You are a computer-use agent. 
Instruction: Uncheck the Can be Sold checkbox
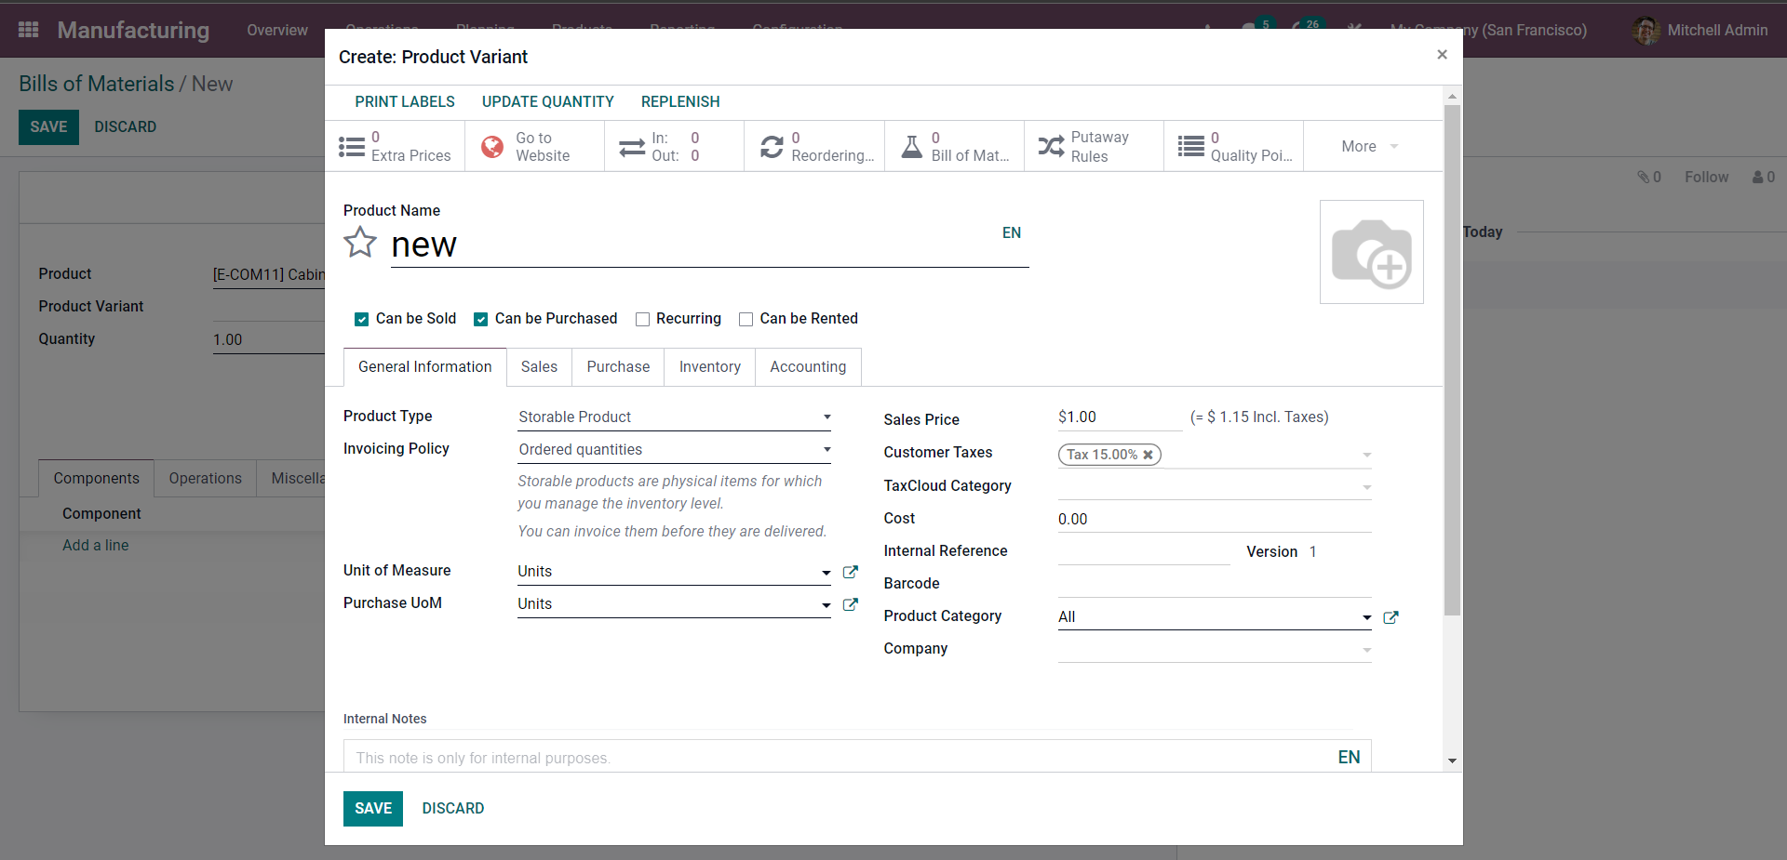[x=362, y=319]
